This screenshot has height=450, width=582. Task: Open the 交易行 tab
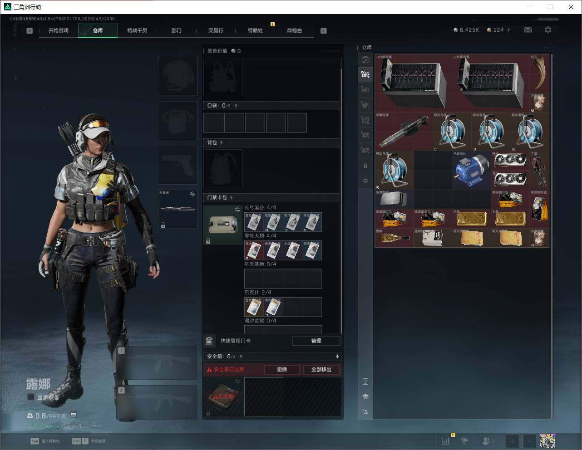(x=216, y=30)
